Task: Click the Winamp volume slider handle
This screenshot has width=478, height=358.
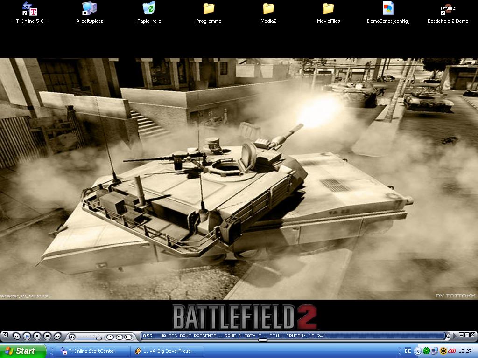Action: tap(99, 338)
